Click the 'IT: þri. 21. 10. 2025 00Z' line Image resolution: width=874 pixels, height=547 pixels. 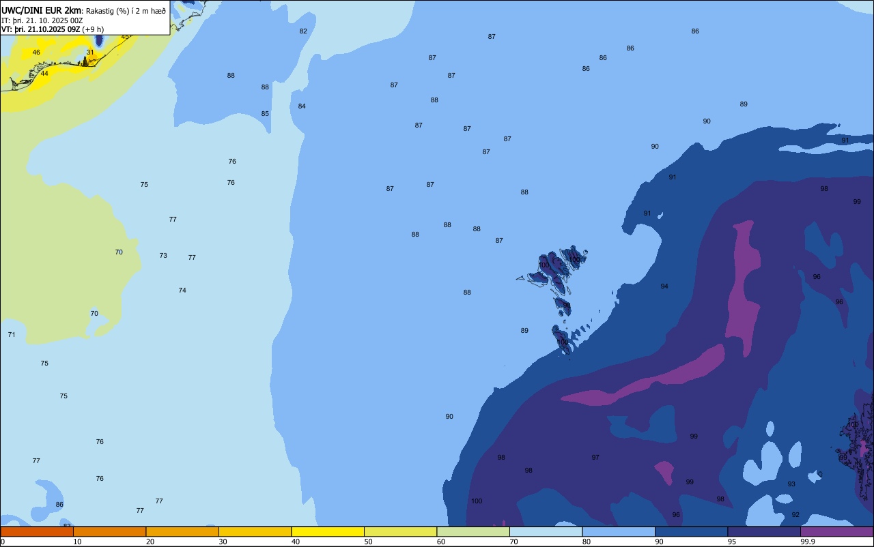[x=42, y=20]
